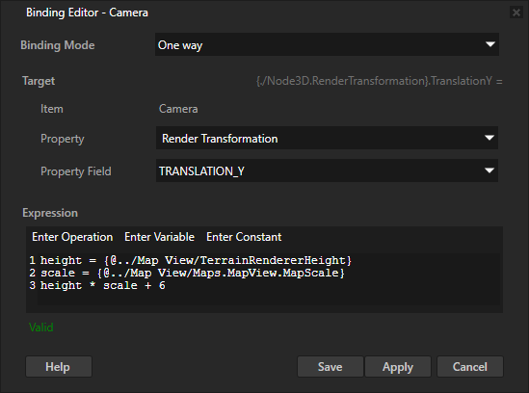Screen dimensions: 529x393
Task: Click the Save button
Action: click(x=330, y=366)
